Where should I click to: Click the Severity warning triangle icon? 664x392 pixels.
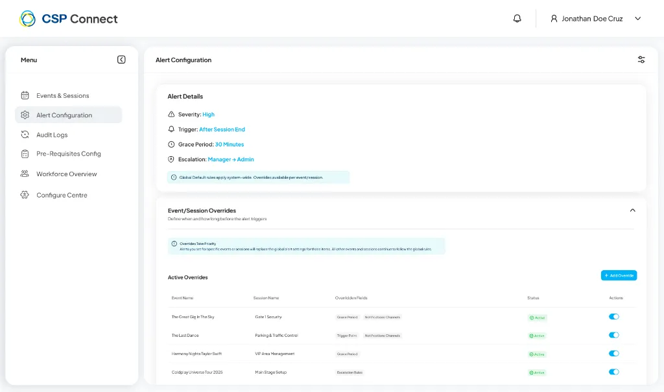click(171, 114)
